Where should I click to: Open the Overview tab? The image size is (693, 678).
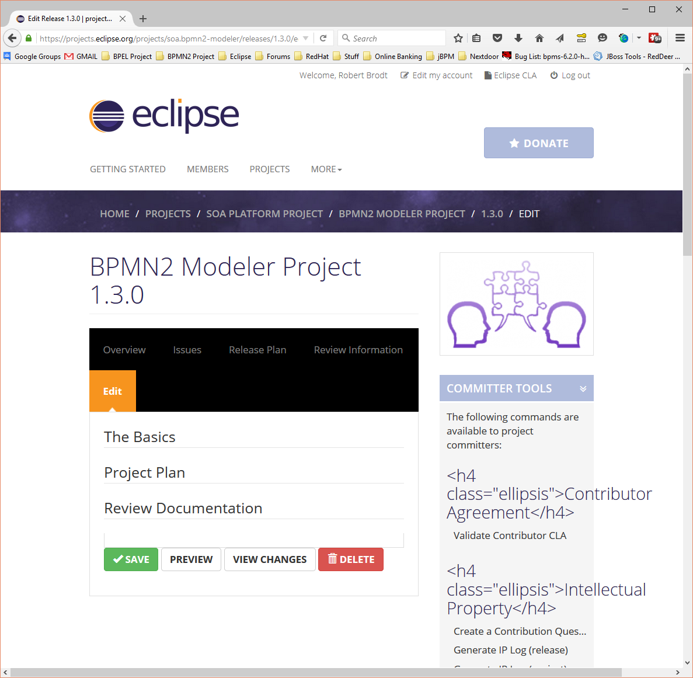pos(124,350)
